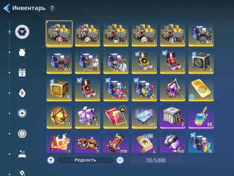Screen dimensions: 234x176
Task: Click the 113/5.000 inventory capacity field
Action: pos(156,160)
